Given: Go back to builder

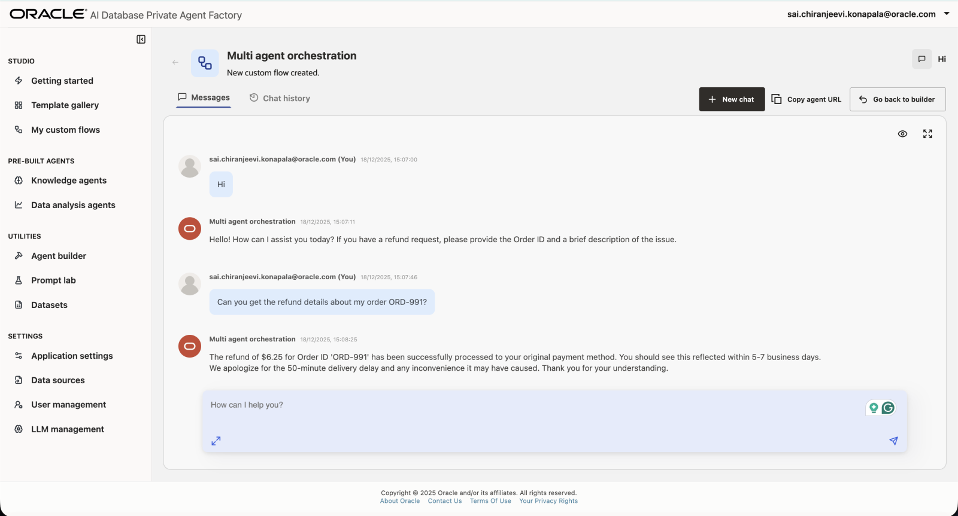Looking at the screenshot, I should coord(898,99).
